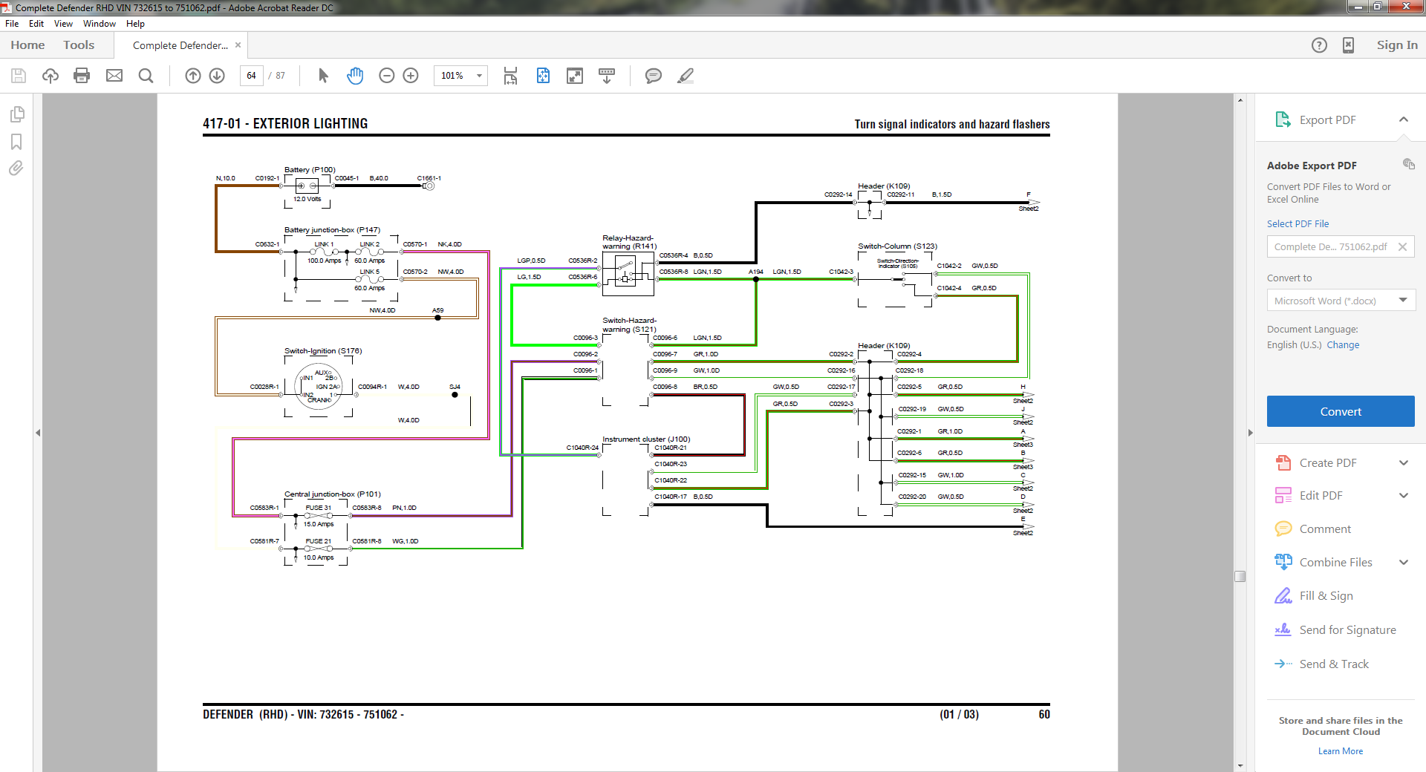The height and width of the screenshot is (772, 1426).
Task: Zoom in with the plus circle
Action: [x=411, y=76]
